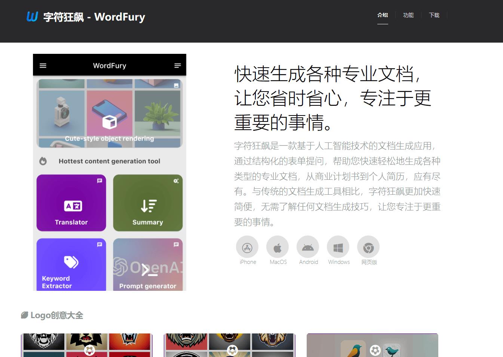Select the Android platform icon

308,247
